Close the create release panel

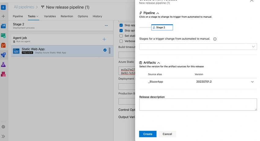(251, 1)
